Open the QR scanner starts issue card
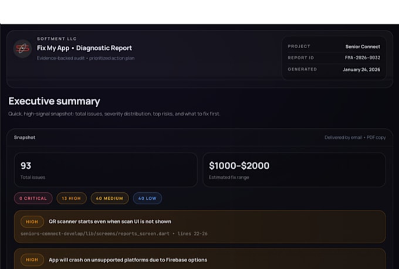 [199, 227]
